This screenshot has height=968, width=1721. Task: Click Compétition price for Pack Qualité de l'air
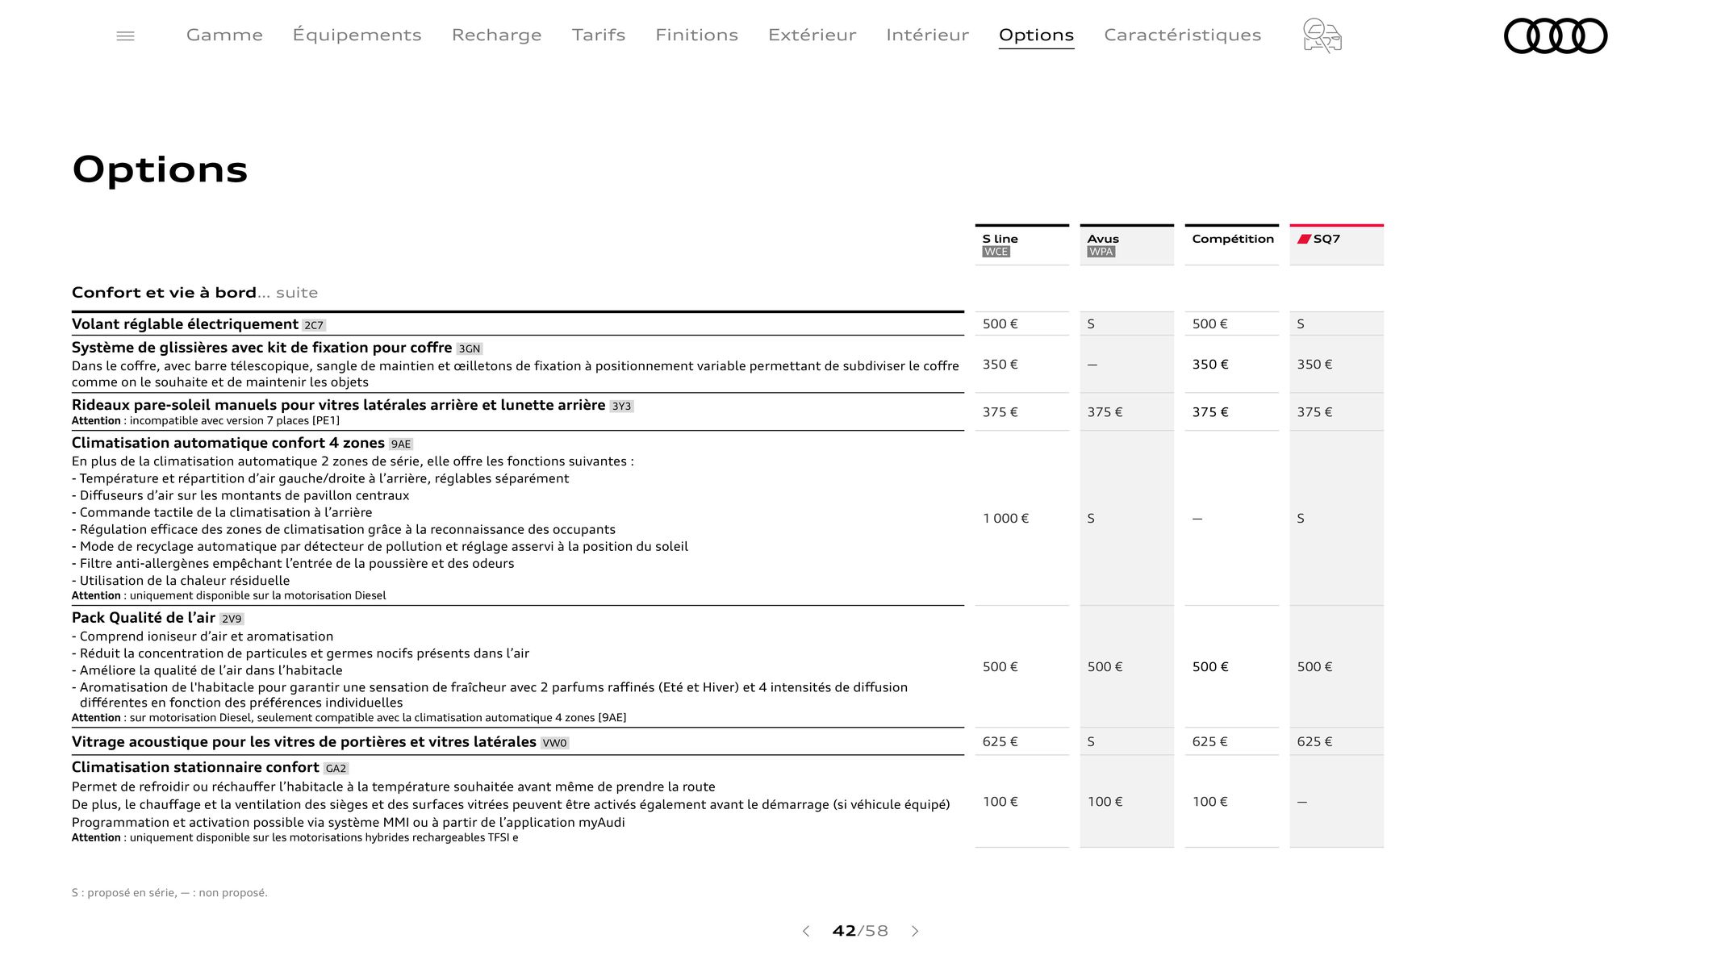coord(1210,667)
